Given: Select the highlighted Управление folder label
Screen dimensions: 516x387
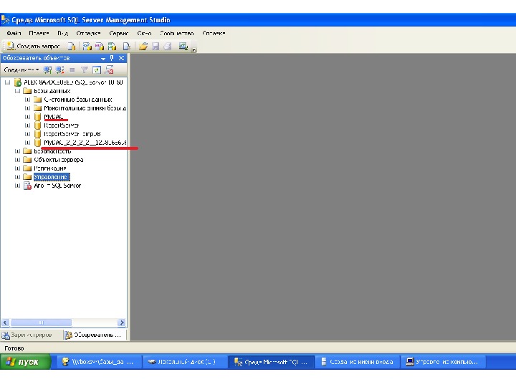Looking at the screenshot, I should coord(52,177).
